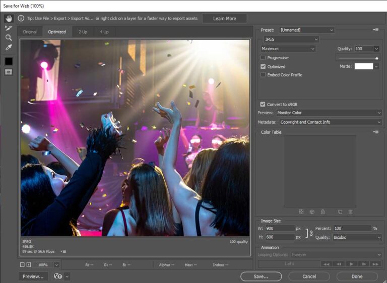Open the Bicubic resampling quality dropdown

tap(357, 237)
